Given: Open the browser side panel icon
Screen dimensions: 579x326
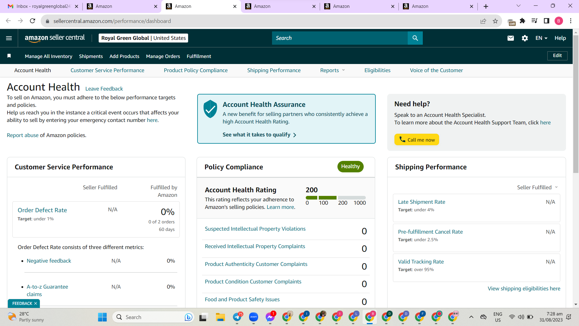Looking at the screenshot, I should pyautogui.click(x=546, y=21).
